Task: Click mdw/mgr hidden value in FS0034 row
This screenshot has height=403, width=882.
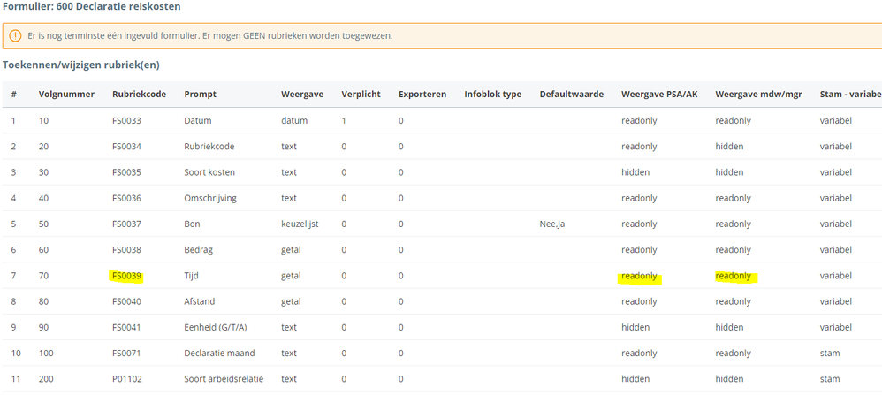Action: tap(729, 147)
